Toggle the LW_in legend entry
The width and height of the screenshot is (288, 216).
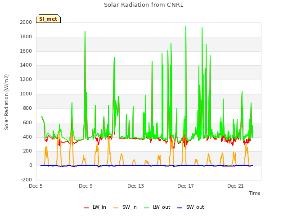point(95,207)
